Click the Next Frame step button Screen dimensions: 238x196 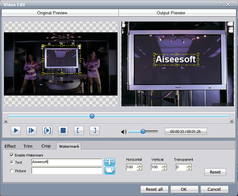pos(31,130)
